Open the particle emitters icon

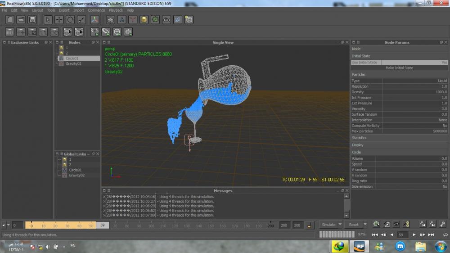pyautogui.click(x=121, y=20)
